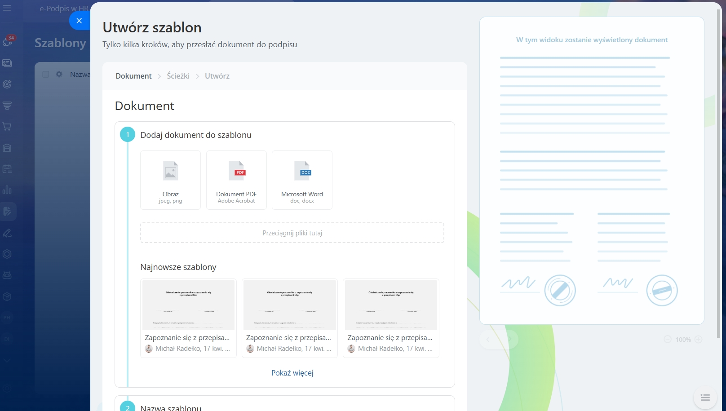Screen dimensions: 726x411
Task: Tick the select-all checkbox in templates table
Action: click(46, 74)
